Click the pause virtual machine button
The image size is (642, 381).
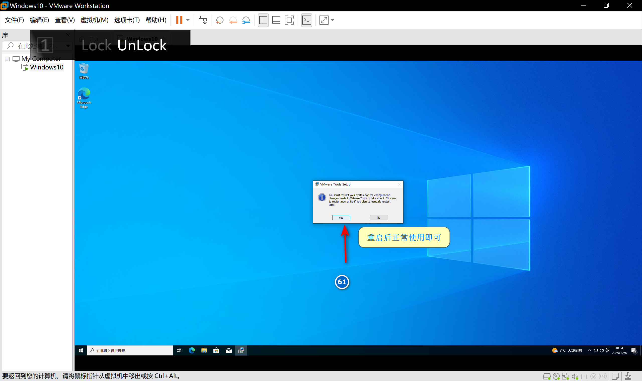coord(179,20)
